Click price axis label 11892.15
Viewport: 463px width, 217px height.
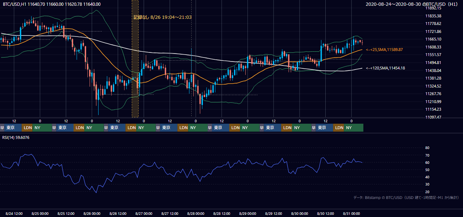click(433, 8)
